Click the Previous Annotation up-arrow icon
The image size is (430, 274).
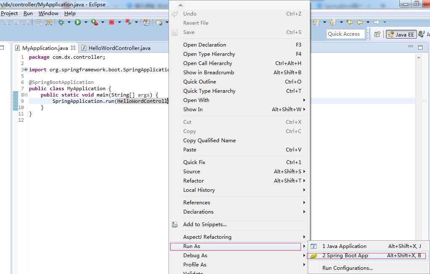point(332,22)
